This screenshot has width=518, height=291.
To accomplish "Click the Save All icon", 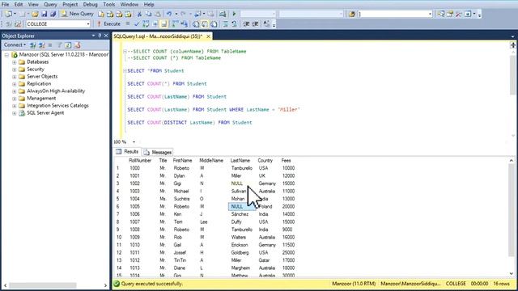I will pyautogui.click(x=53, y=14).
